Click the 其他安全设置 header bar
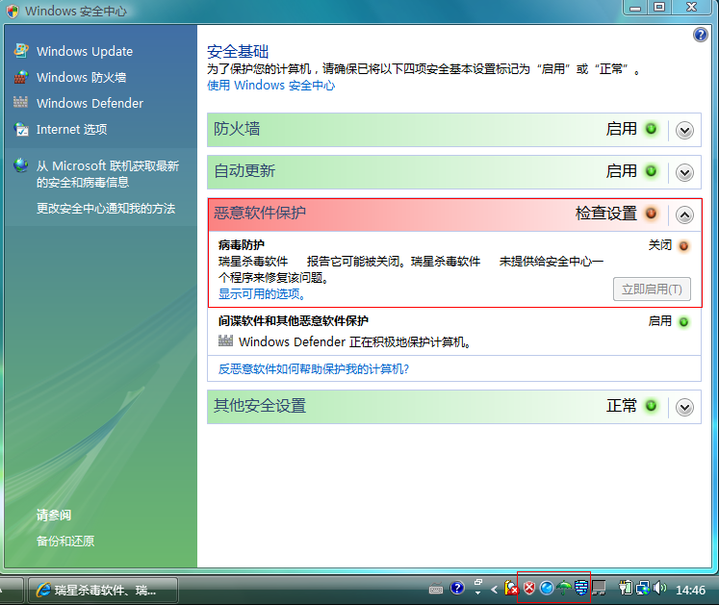Viewport: 719px width, 605px height. (454, 407)
